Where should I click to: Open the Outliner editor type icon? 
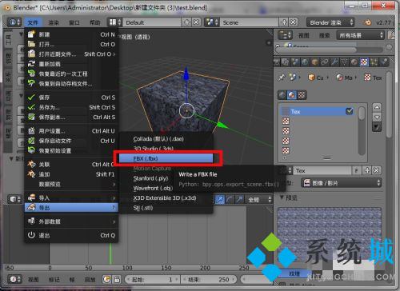click(285, 35)
